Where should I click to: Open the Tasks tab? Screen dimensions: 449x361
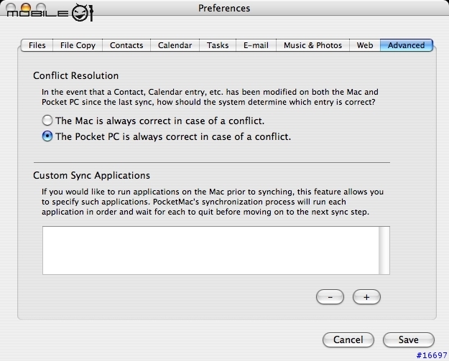(x=218, y=45)
